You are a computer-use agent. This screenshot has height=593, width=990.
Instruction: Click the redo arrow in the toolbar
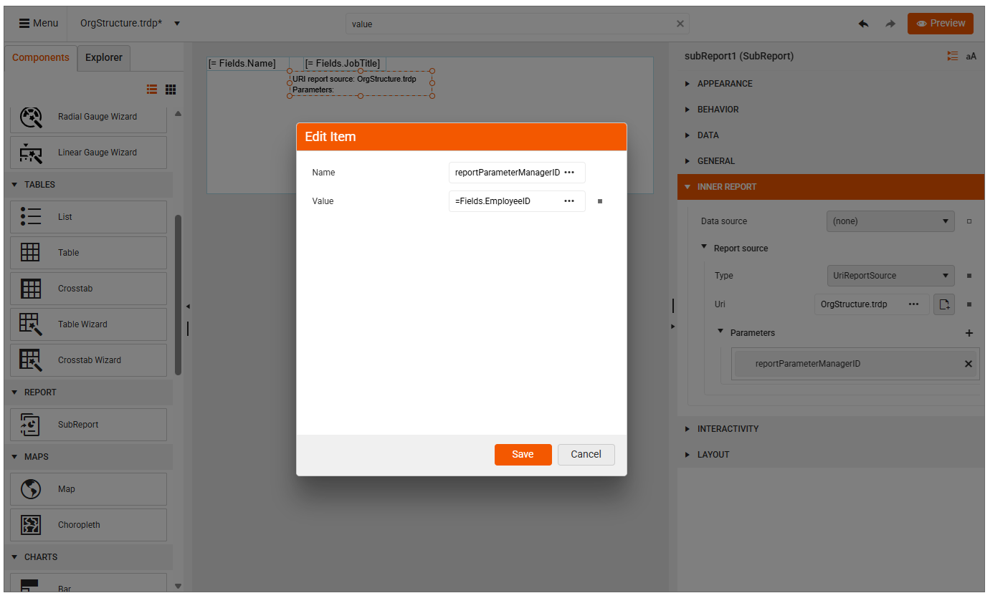890,23
